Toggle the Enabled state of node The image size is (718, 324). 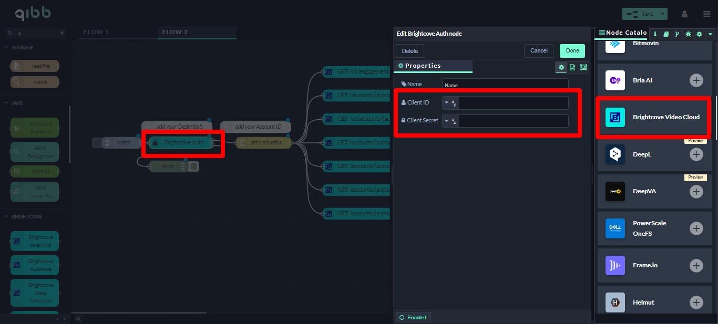tap(413, 317)
